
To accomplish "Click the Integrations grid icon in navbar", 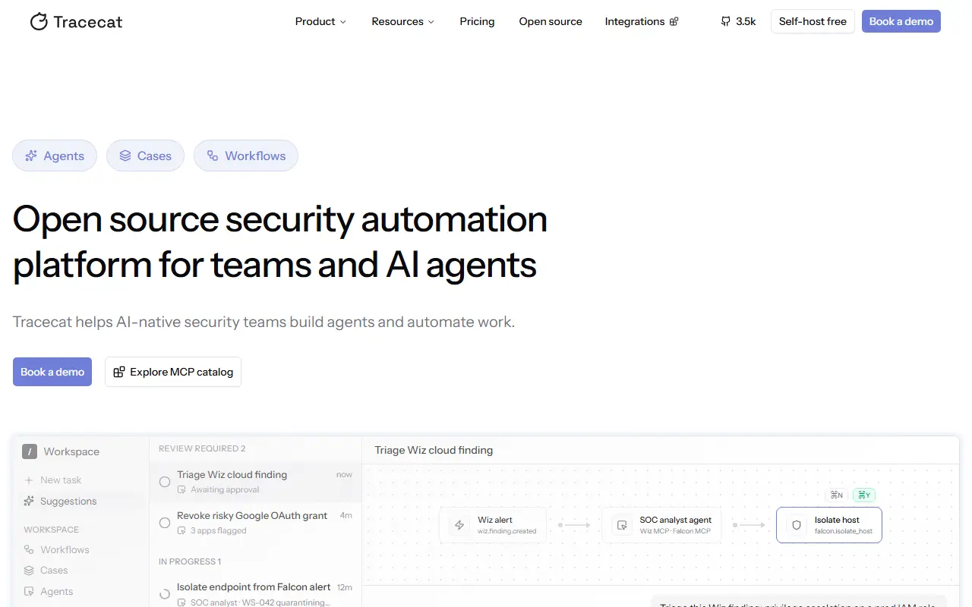I will click(x=674, y=21).
